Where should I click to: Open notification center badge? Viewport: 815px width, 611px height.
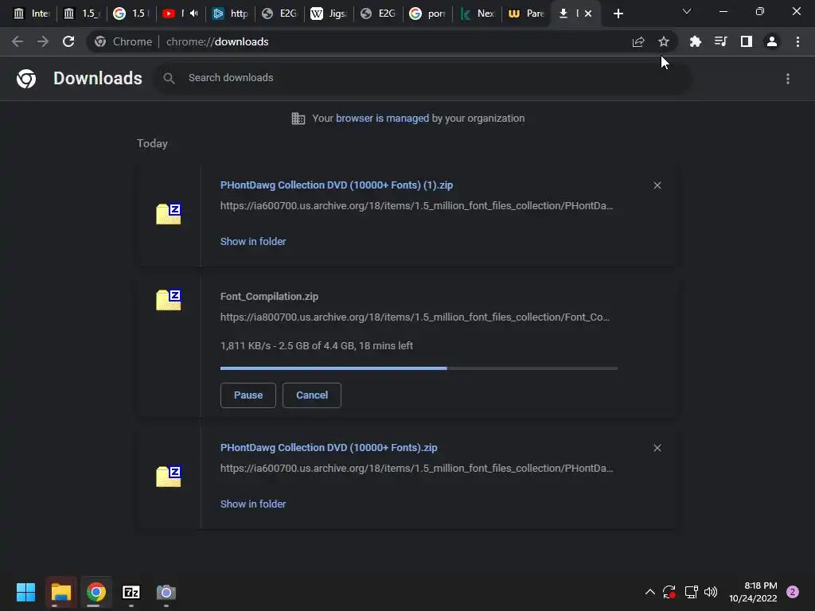click(x=793, y=592)
